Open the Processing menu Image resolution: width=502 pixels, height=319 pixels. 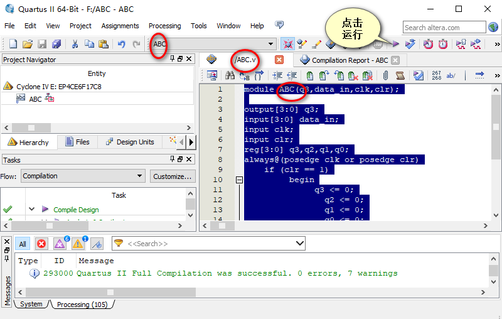coord(164,26)
